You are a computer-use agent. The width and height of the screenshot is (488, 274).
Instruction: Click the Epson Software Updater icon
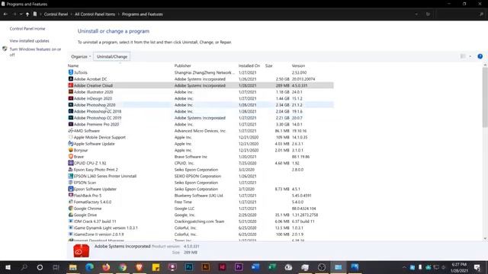pos(71,189)
